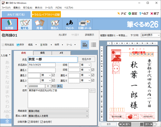The height and width of the screenshot is (127, 161).
Task: Open the フォント font icon
Action: tap(70, 24)
